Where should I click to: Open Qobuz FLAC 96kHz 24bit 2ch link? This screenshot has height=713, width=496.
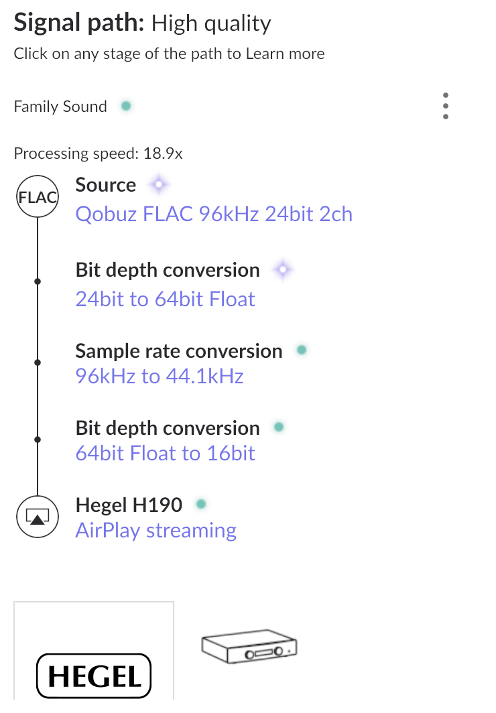coord(214,214)
